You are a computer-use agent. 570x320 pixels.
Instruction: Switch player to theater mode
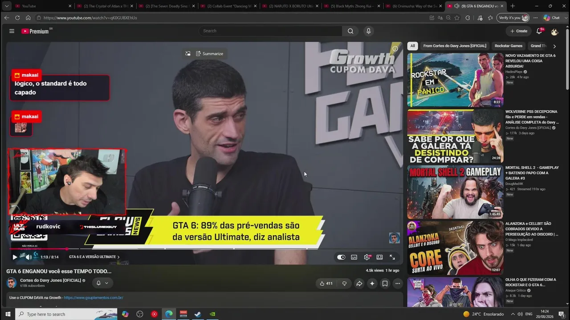point(379,257)
